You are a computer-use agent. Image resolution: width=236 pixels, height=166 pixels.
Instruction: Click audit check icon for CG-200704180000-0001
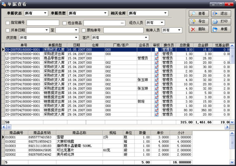157,80
